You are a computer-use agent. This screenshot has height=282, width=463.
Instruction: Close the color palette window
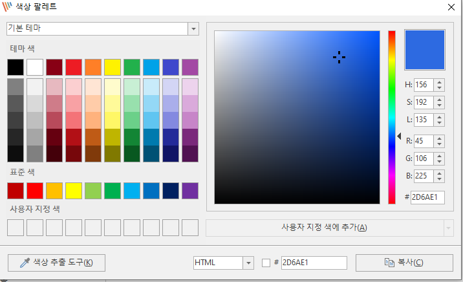tap(451, 7)
